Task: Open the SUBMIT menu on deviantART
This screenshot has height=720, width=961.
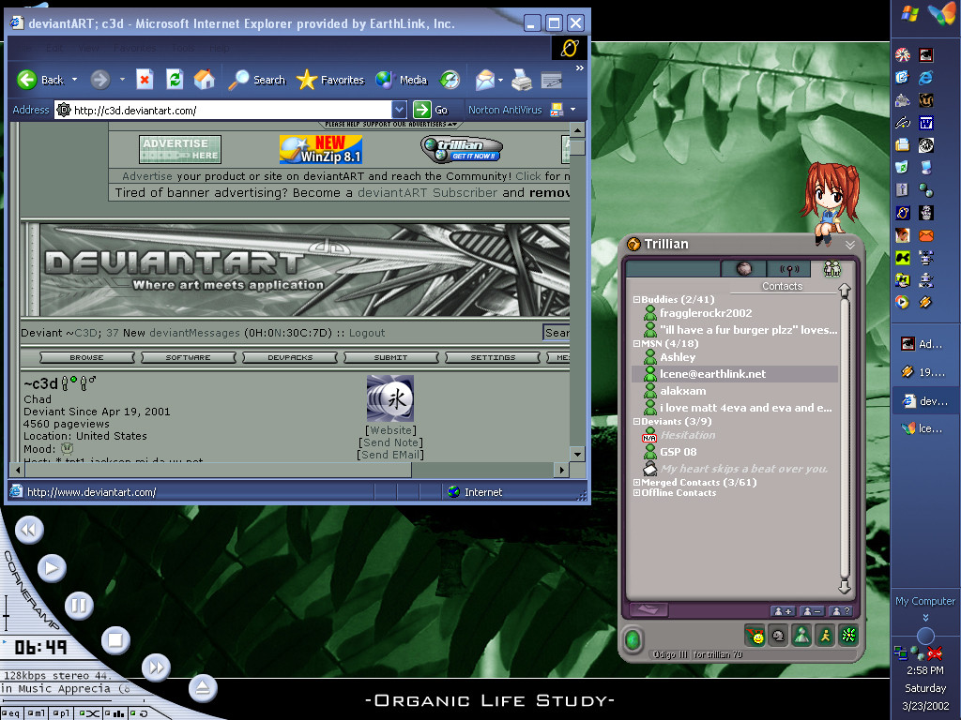Action: click(x=391, y=357)
